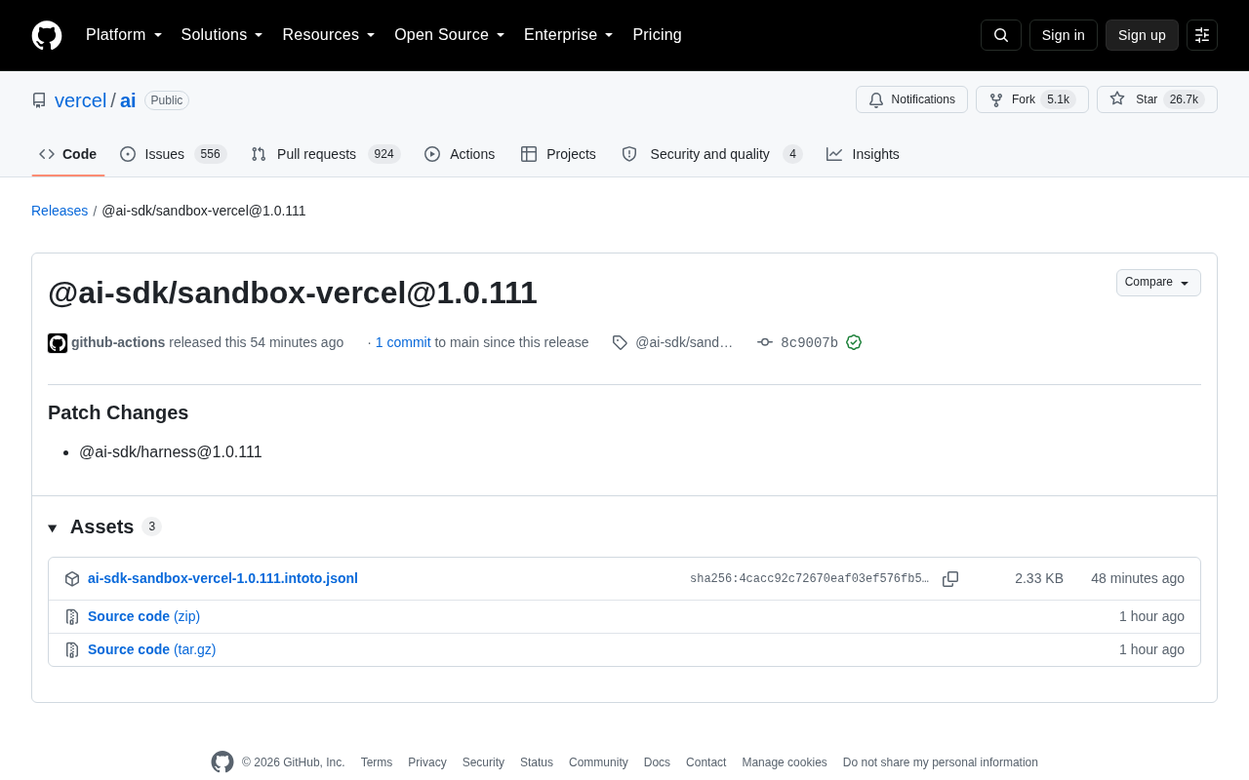Open the Status footer link
1249x780 pixels.
coord(537,762)
